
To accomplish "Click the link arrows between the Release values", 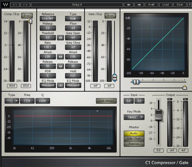I will click(60, 66).
